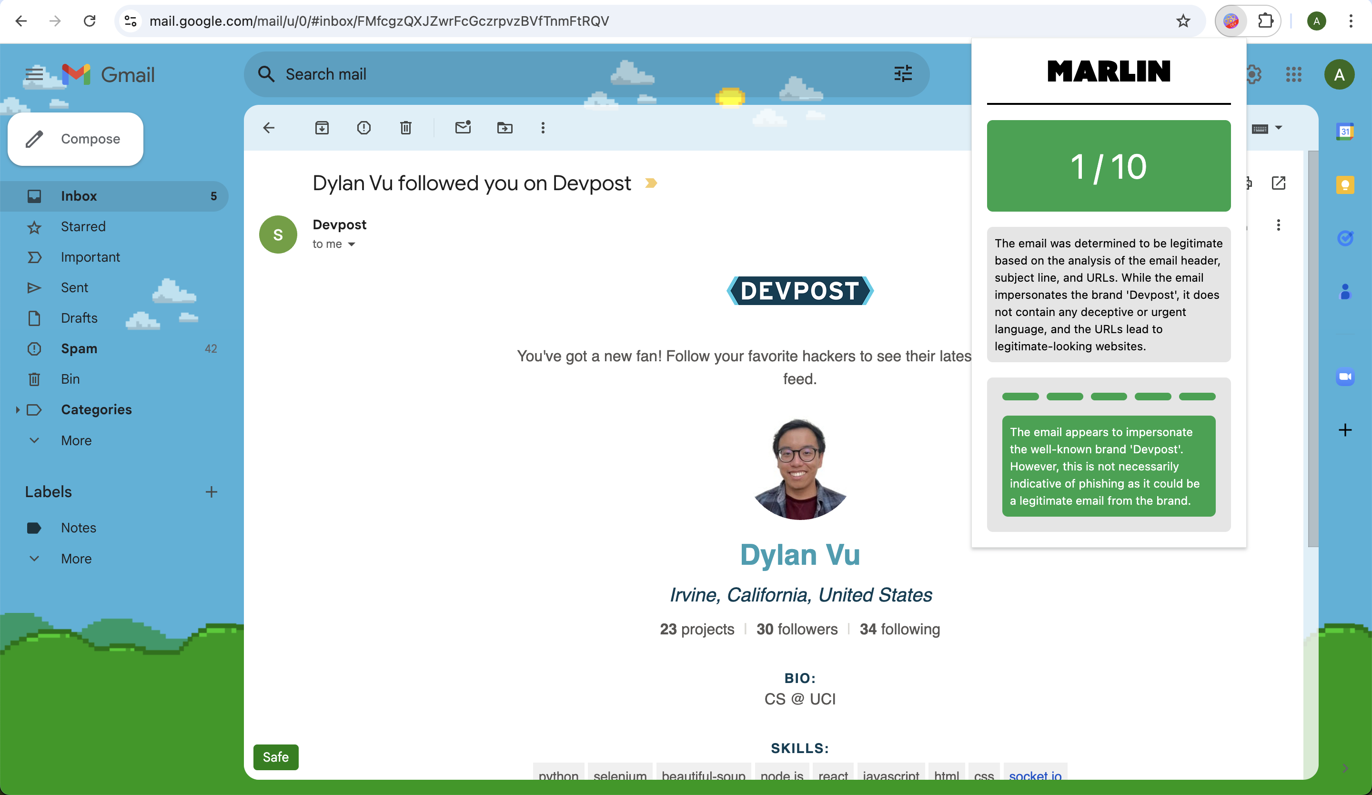Viewport: 1372px width, 795px height.
Task: Delete the email with trash icon
Action: (405, 128)
